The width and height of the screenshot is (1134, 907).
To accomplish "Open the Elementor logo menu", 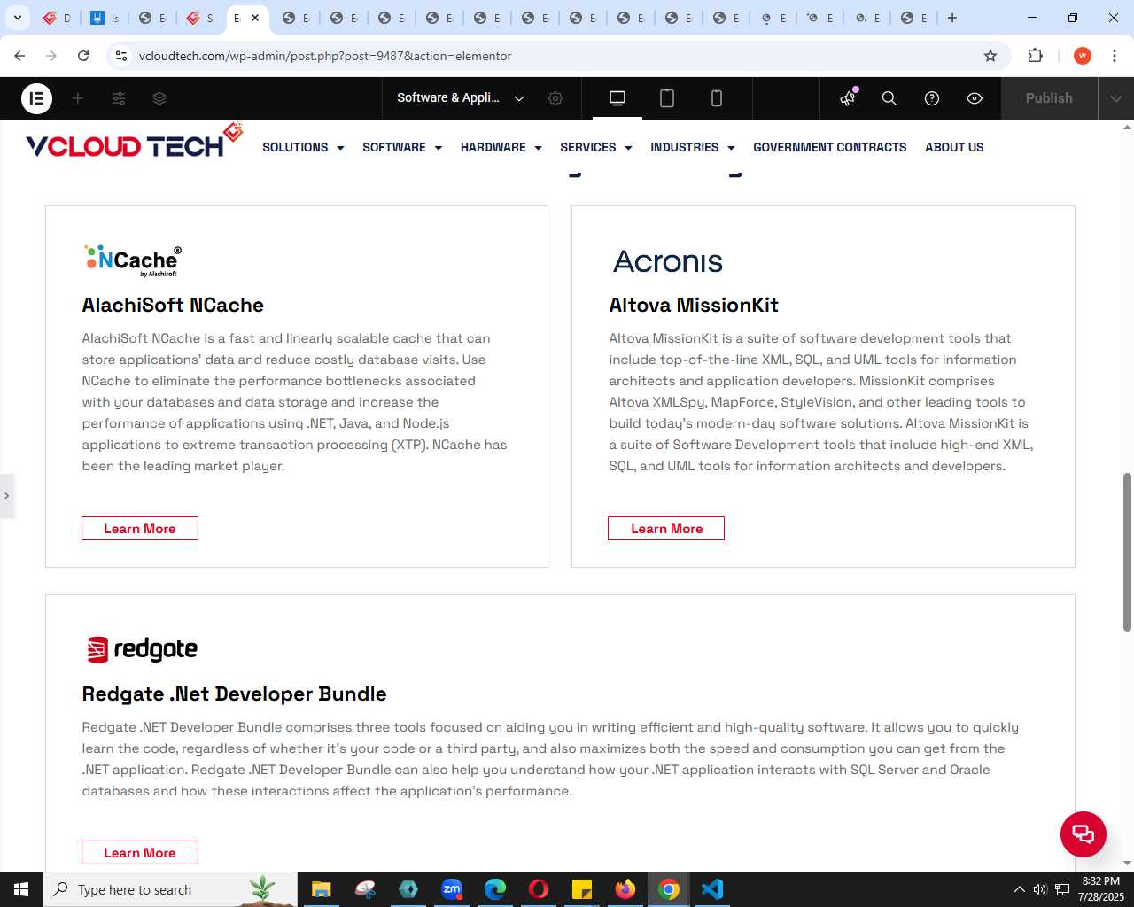I will pos(36,98).
